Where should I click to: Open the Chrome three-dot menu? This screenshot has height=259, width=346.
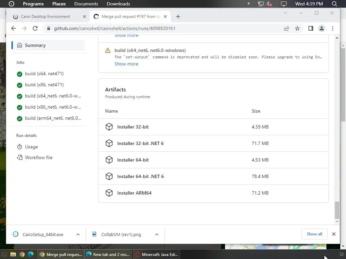tap(332, 28)
